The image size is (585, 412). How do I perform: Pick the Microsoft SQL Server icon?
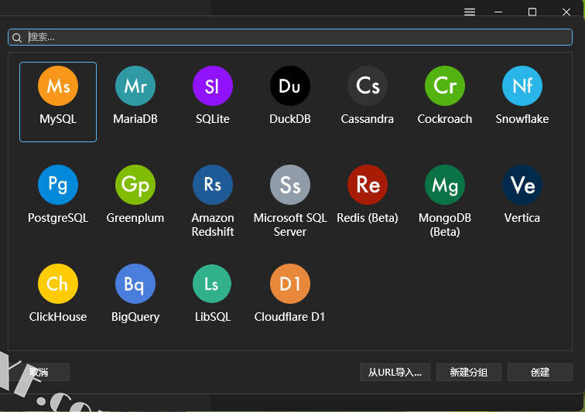(290, 185)
